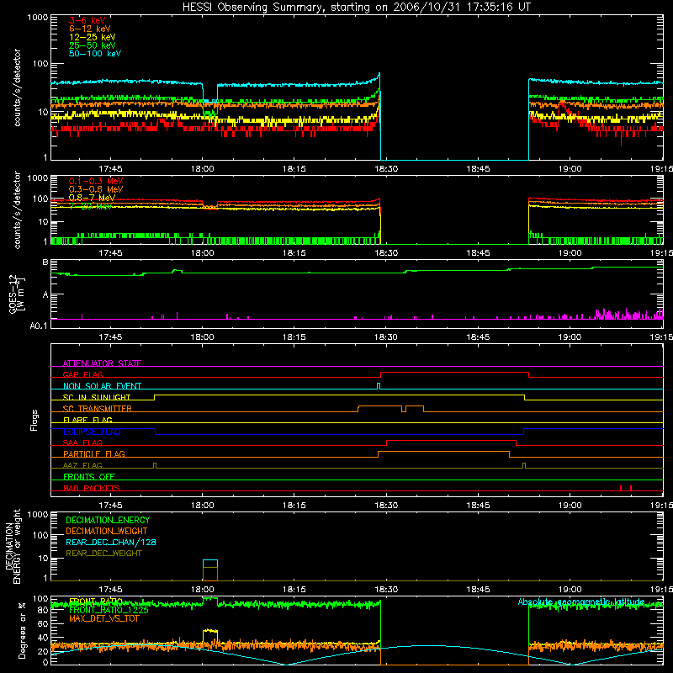The height and width of the screenshot is (673, 673).
Task: Click the DECIMATION ENERGY or weight axis label
Action: 13,546
